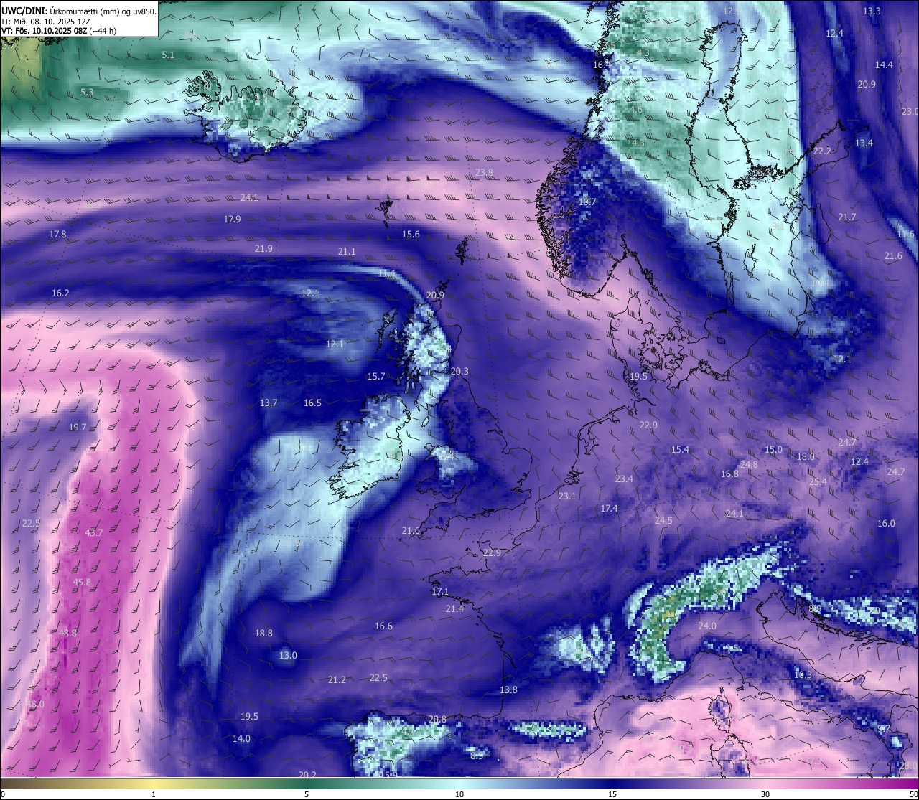Click the 16.0 value label
The width and height of the screenshot is (919, 800).
[887, 523]
